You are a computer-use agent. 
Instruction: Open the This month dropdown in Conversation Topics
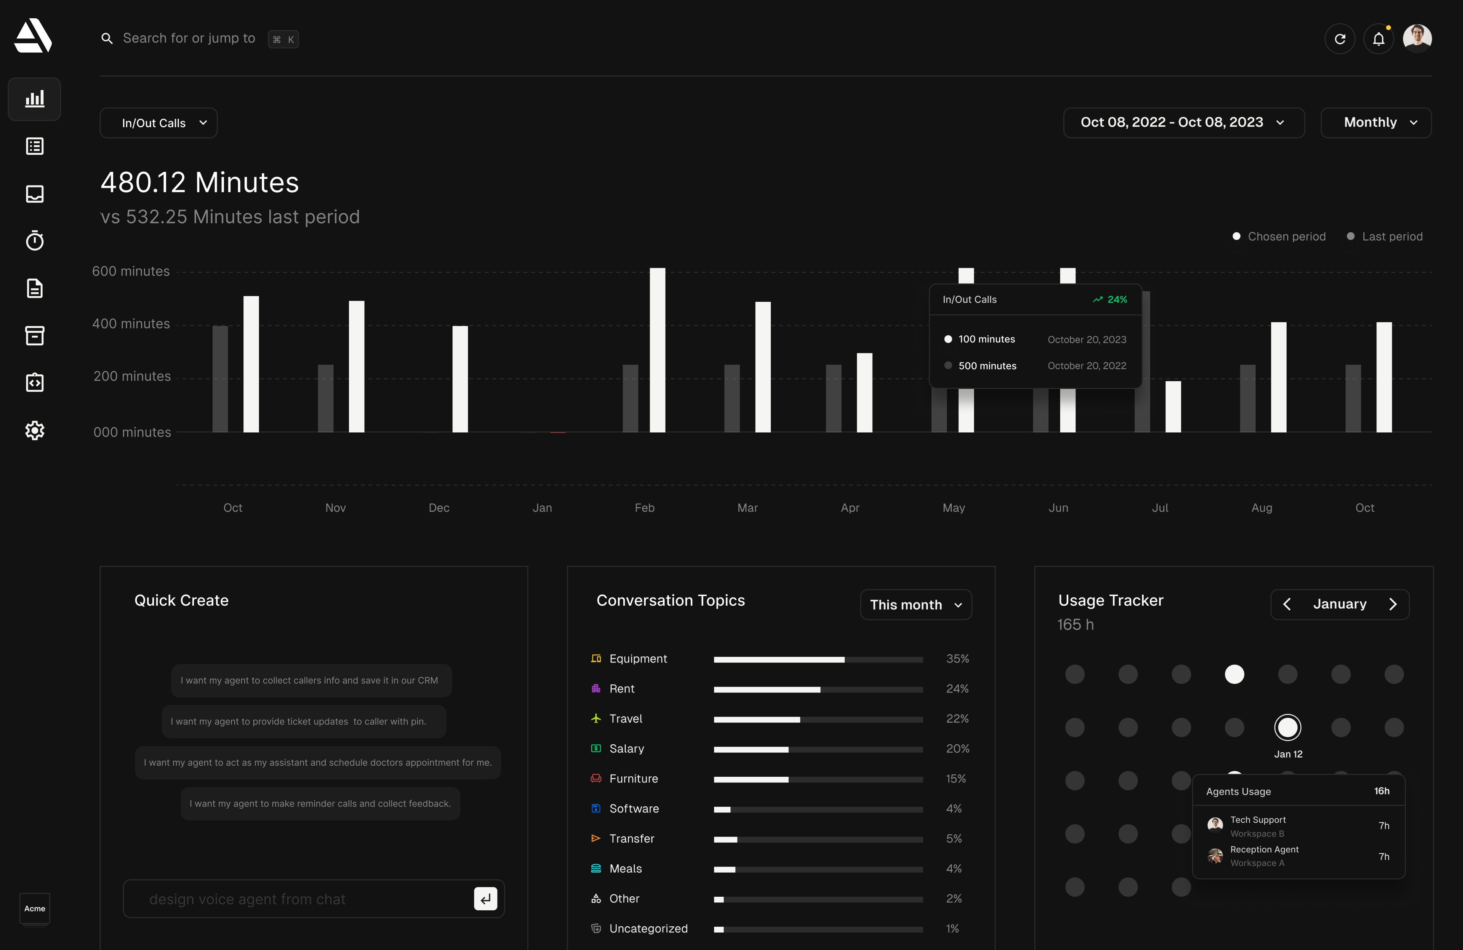pos(915,604)
